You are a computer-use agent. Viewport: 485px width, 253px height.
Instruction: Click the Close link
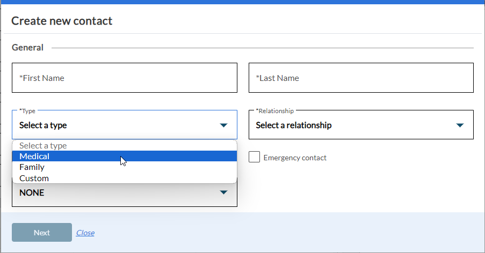click(x=85, y=233)
